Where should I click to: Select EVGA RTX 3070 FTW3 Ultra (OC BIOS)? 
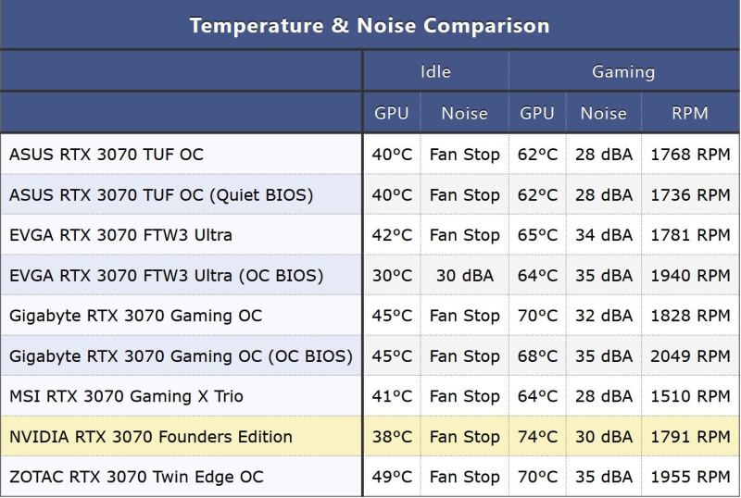click(x=167, y=276)
